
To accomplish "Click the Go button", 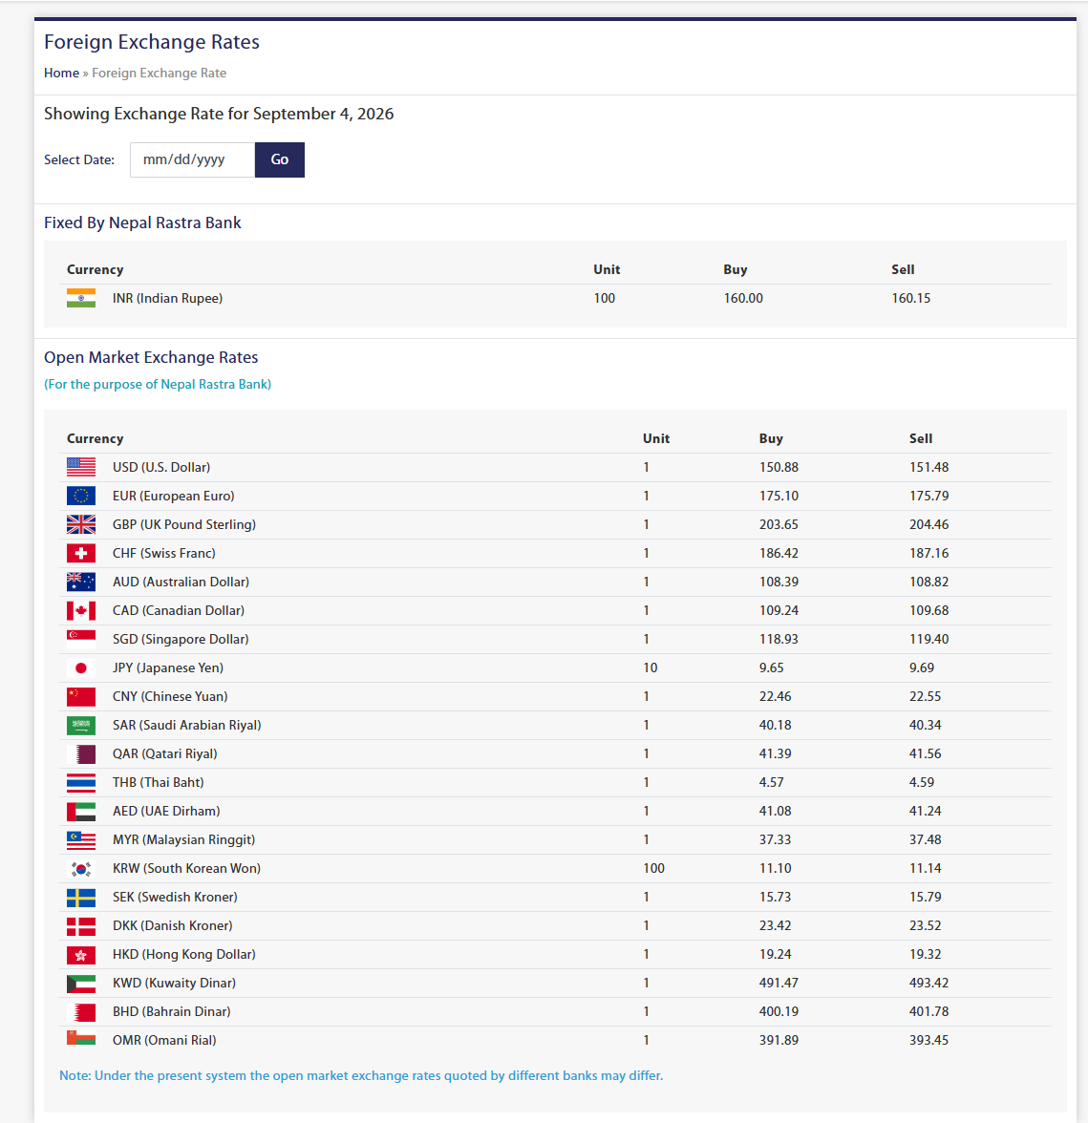I will [x=279, y=159].
